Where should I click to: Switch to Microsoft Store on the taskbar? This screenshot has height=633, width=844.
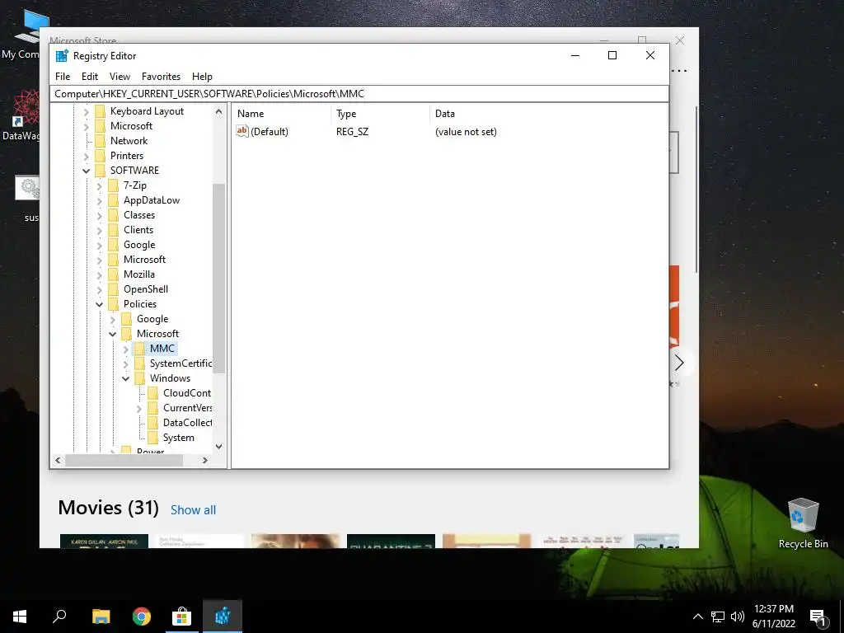(181, 617)
